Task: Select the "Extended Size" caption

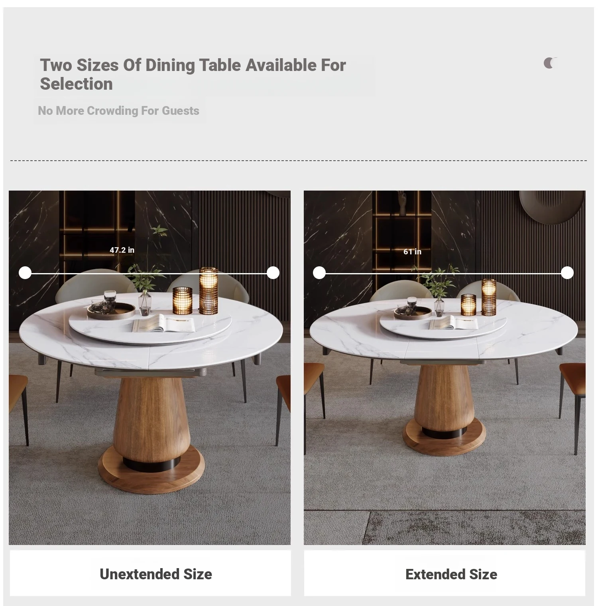Action: pyautogui.click(x=451, y=574)
